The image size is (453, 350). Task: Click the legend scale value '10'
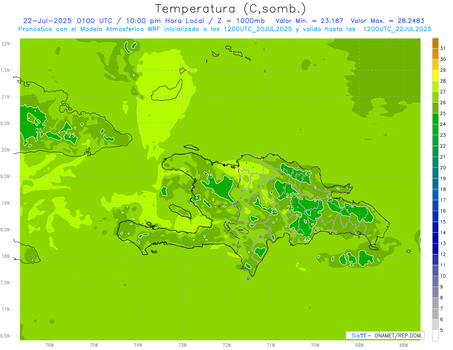click(443, 276)
